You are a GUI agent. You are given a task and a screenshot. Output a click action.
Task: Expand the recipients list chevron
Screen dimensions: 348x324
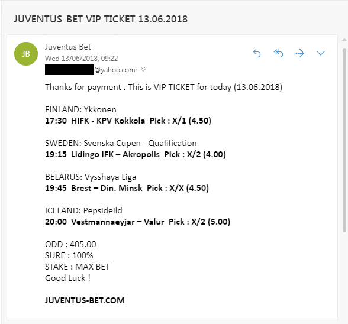click(143, 69)
